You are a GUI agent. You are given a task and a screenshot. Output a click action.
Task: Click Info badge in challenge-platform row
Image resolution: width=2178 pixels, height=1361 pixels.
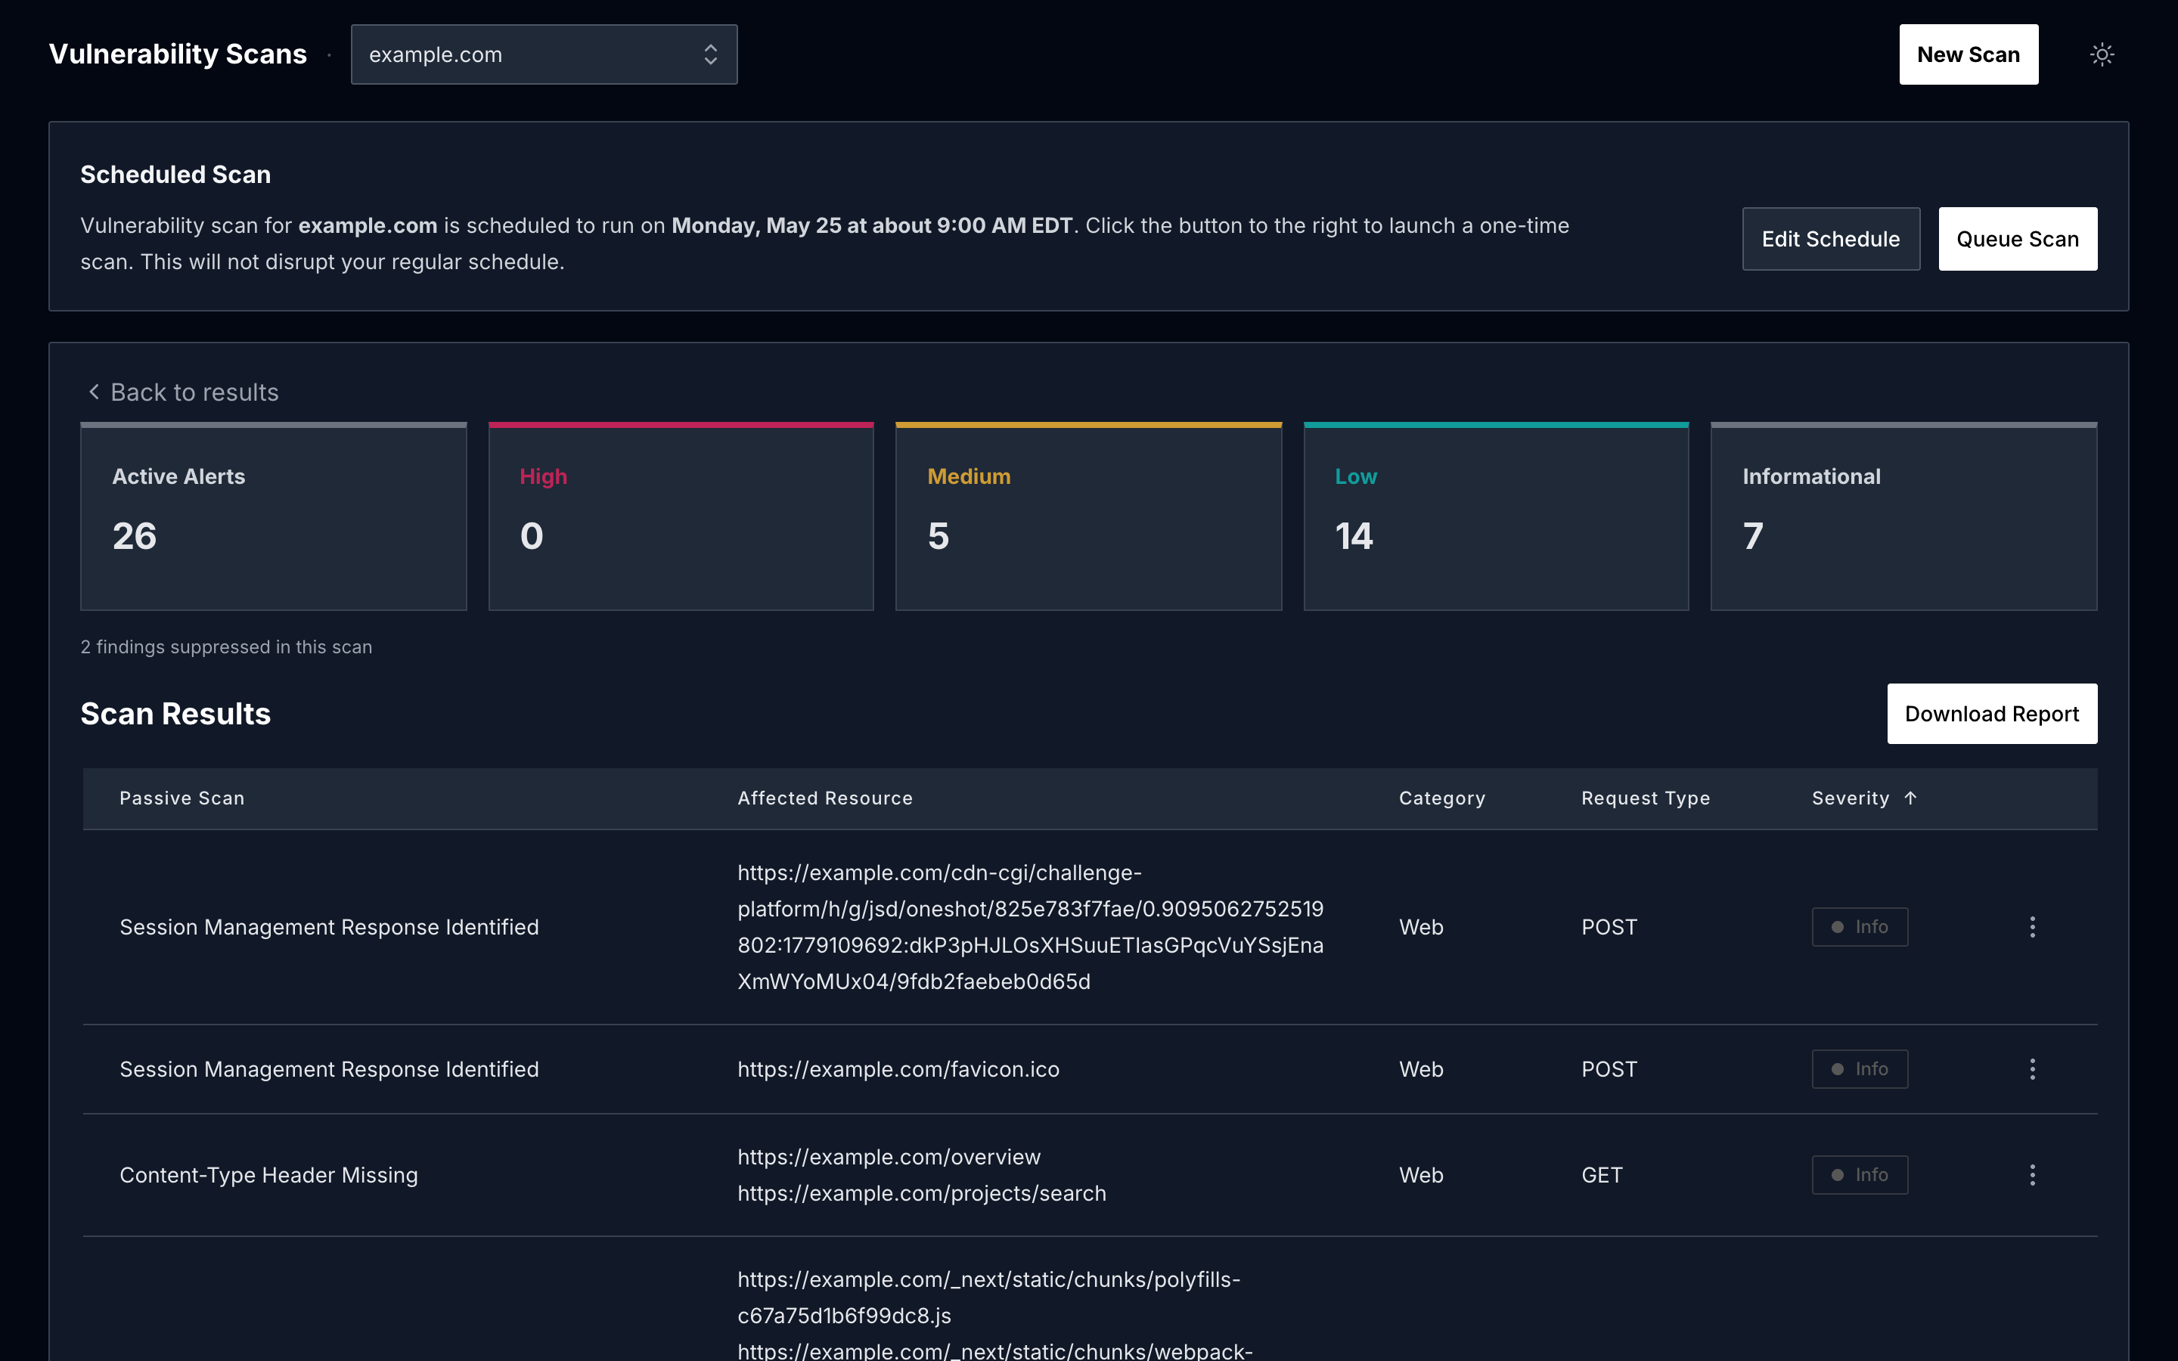coord(1860,927)
